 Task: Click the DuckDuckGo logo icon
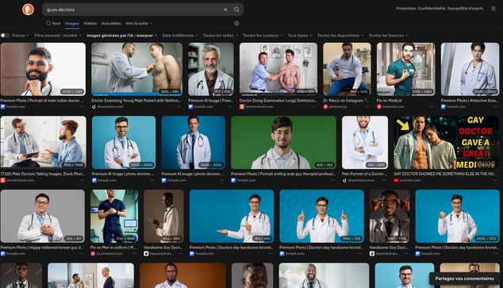coord(28,10)
